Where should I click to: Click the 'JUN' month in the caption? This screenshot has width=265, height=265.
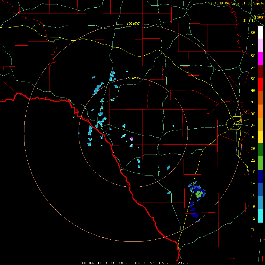coord(161,263)
